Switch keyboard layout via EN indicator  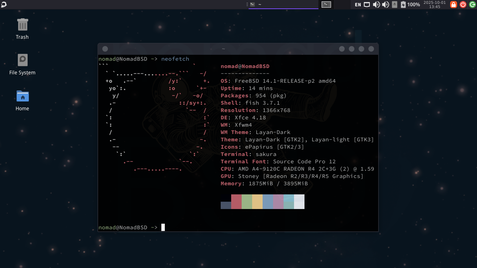(x=358, y=5)
